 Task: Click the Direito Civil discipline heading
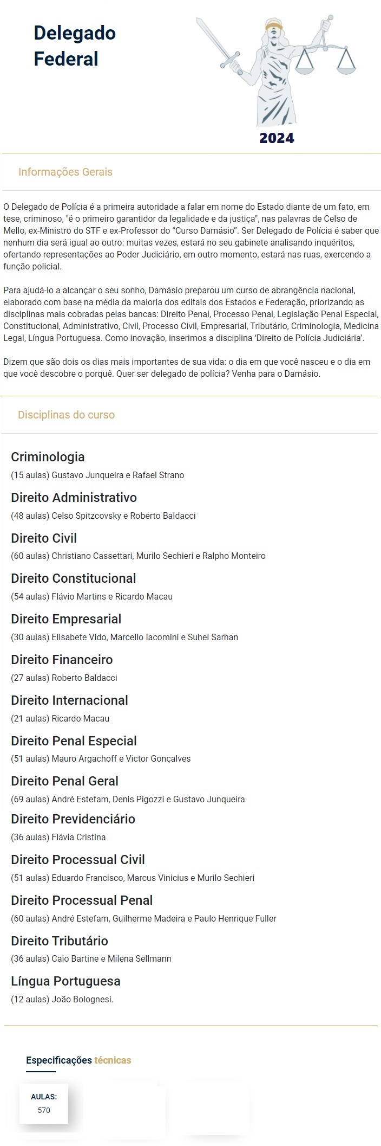click(44, 538)
